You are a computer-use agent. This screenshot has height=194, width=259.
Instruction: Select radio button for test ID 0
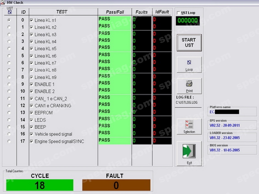click(x=9, y=20)
